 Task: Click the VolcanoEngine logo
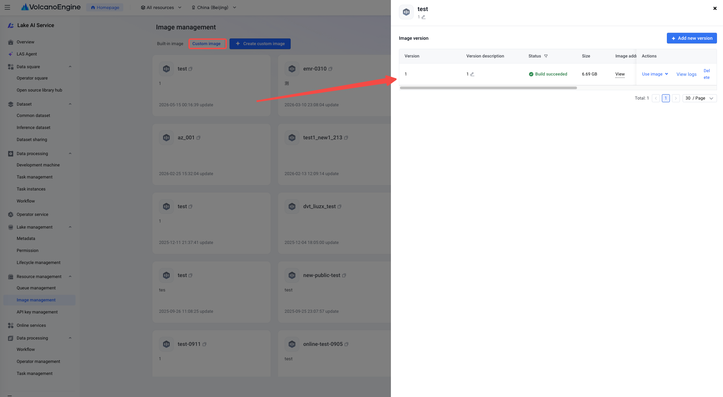tap(51, 7)
